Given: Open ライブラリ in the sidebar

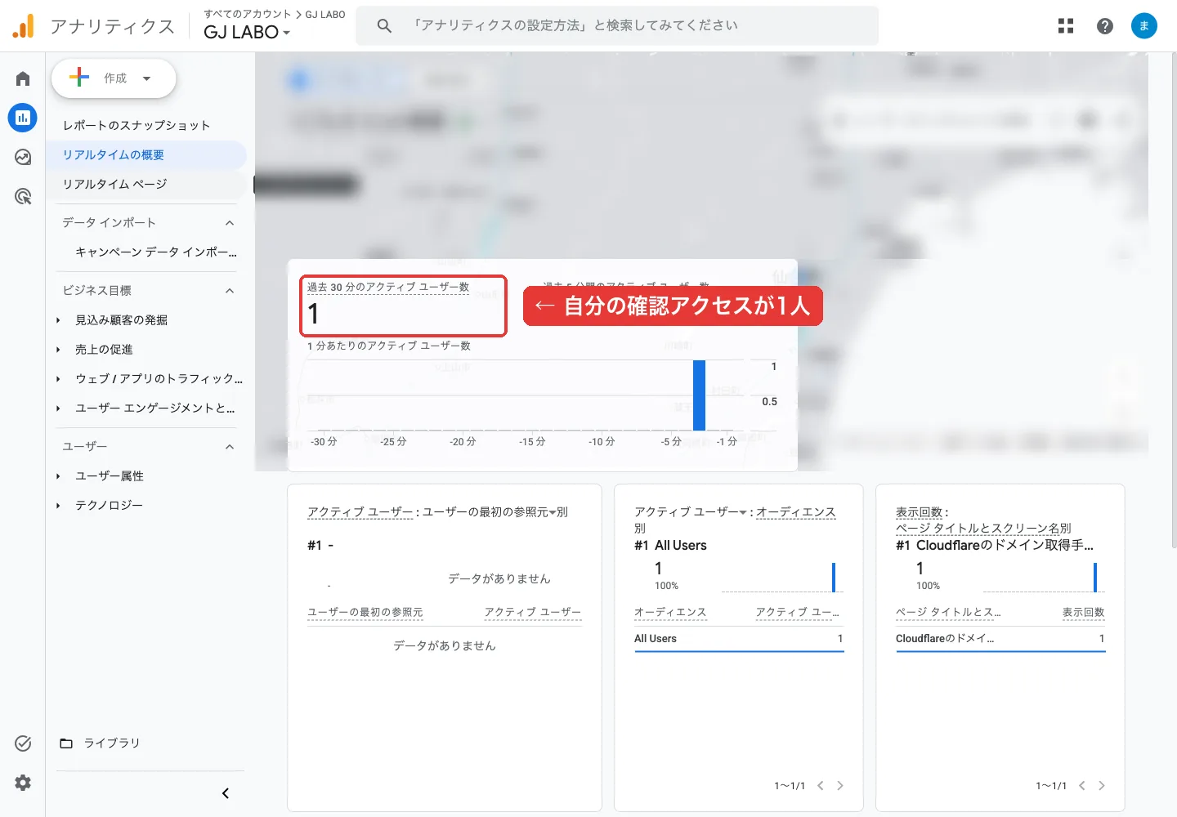Looking at the screenshot, I should pos(112,743).
